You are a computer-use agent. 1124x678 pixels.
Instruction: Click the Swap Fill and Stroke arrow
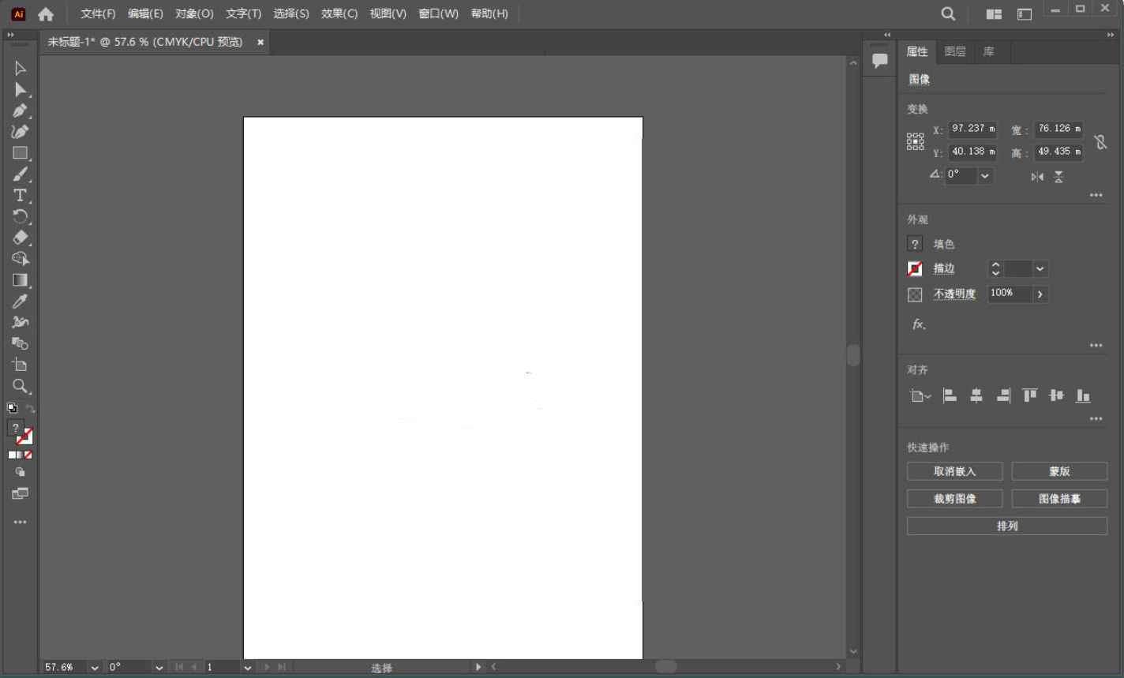(30, 408)
